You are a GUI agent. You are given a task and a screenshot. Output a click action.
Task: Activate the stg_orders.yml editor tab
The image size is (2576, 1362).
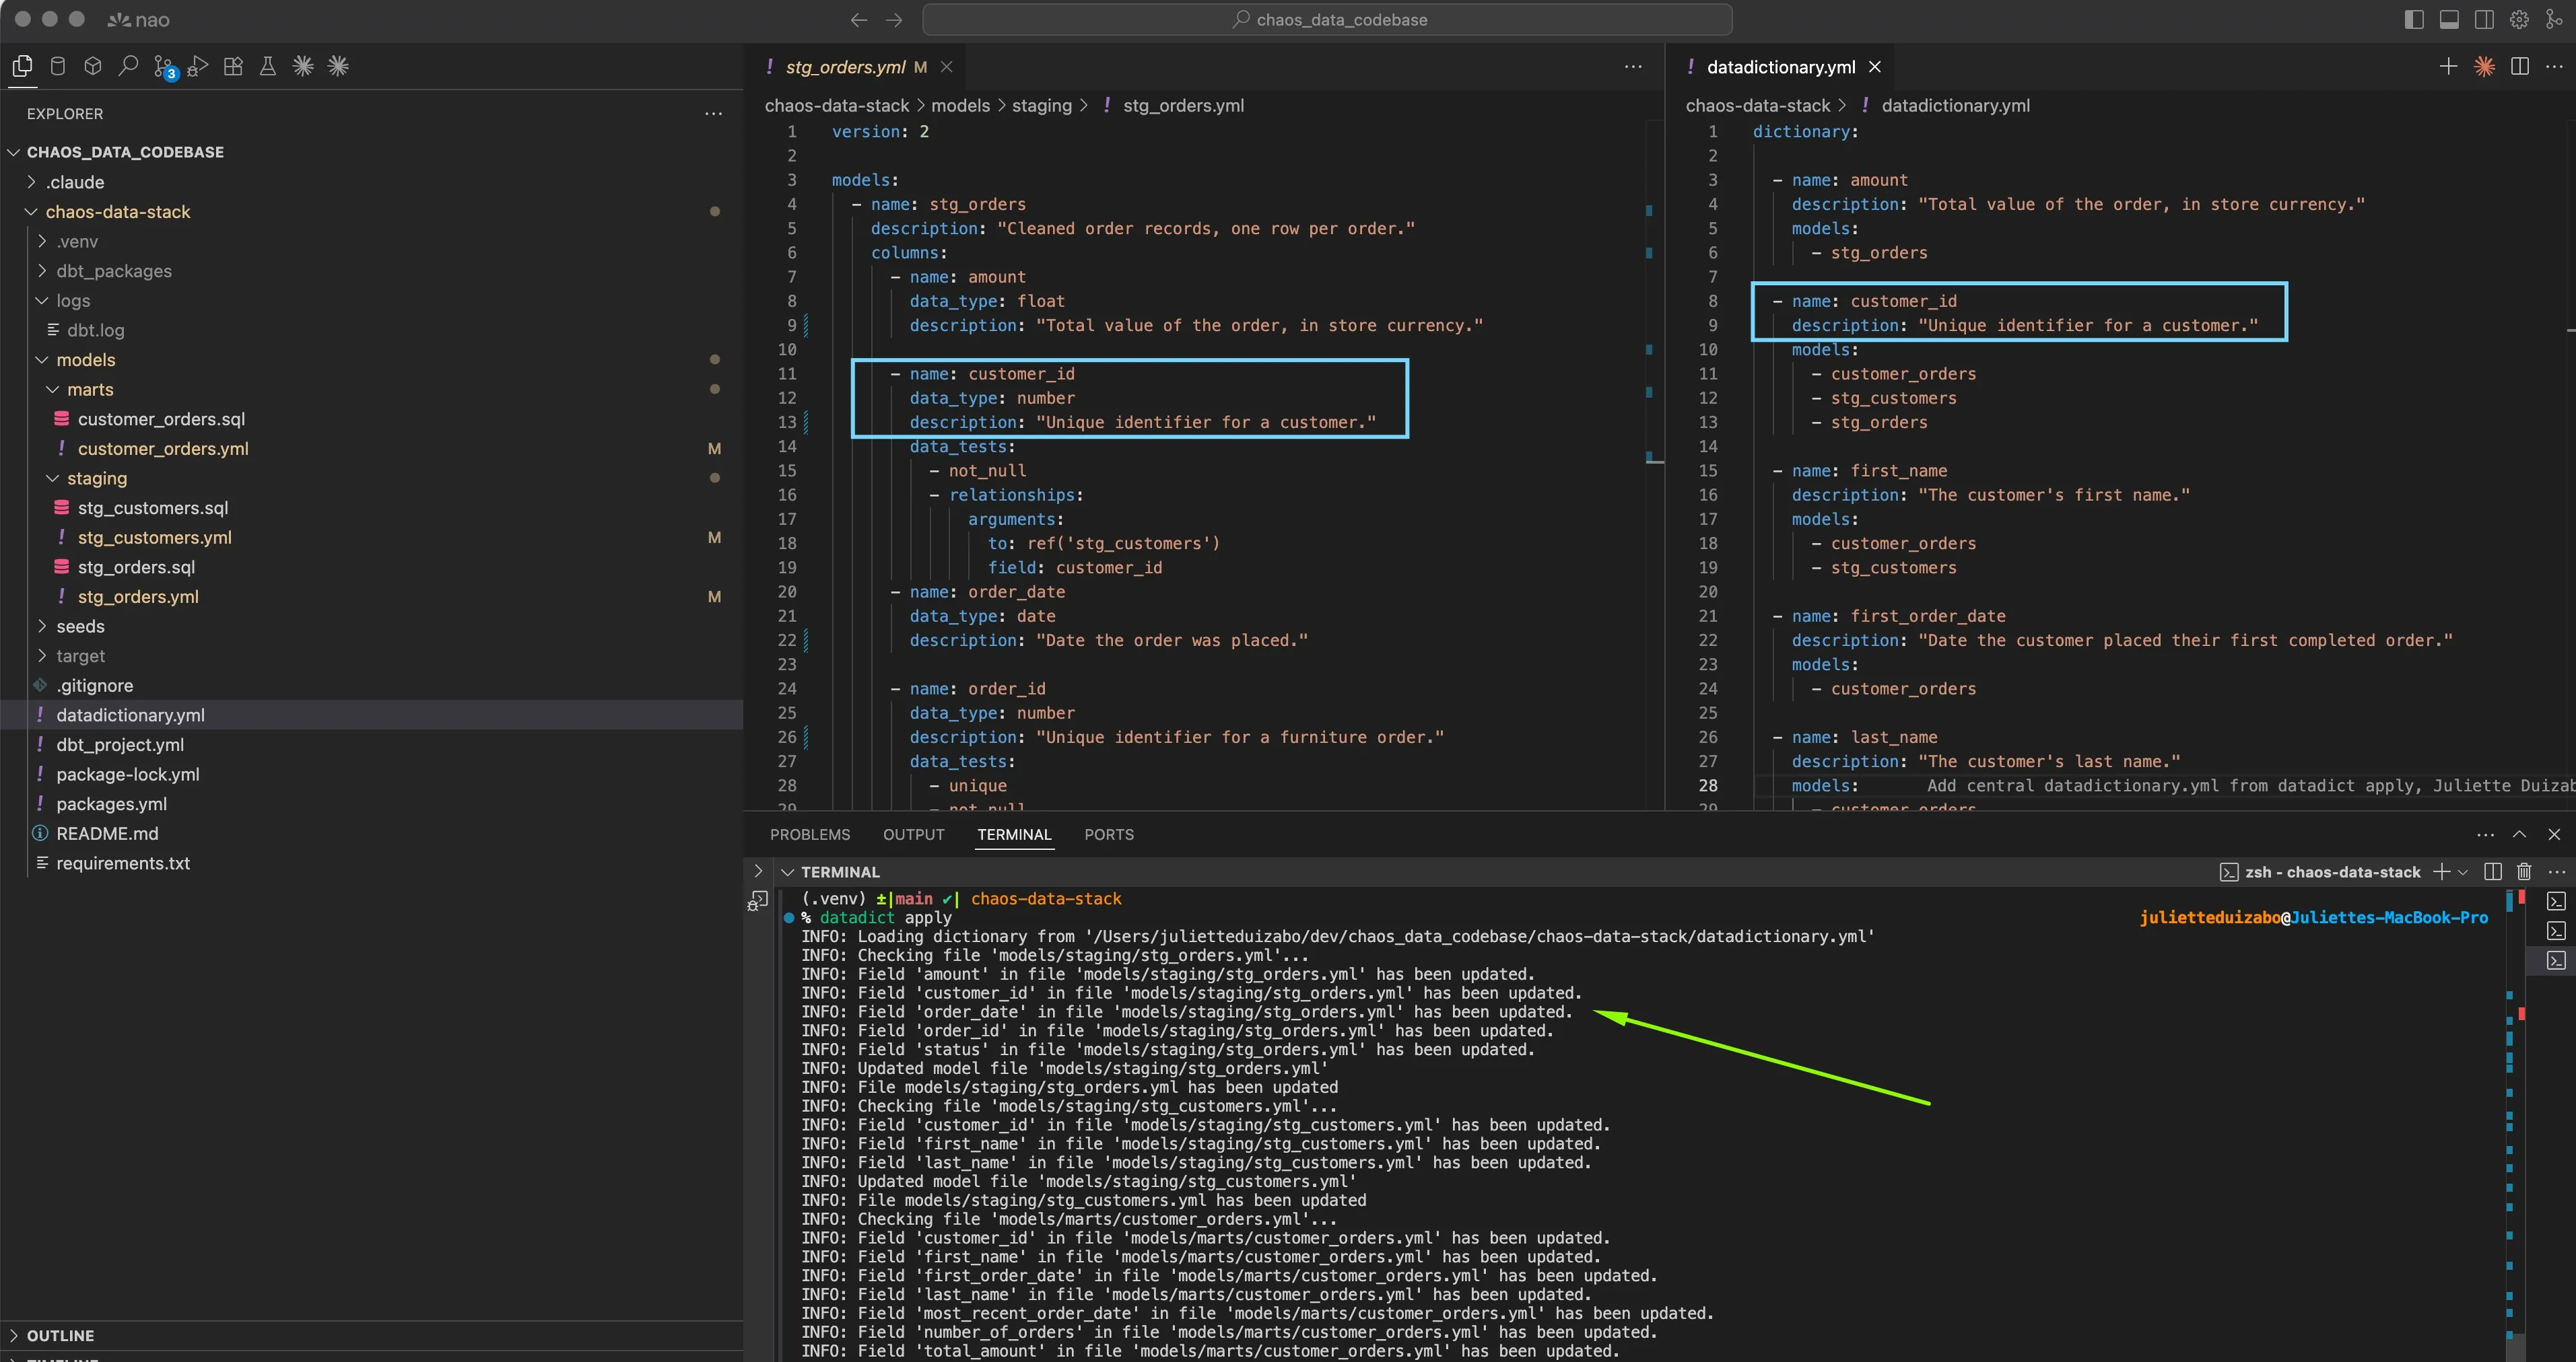click(x=845, y=67)
